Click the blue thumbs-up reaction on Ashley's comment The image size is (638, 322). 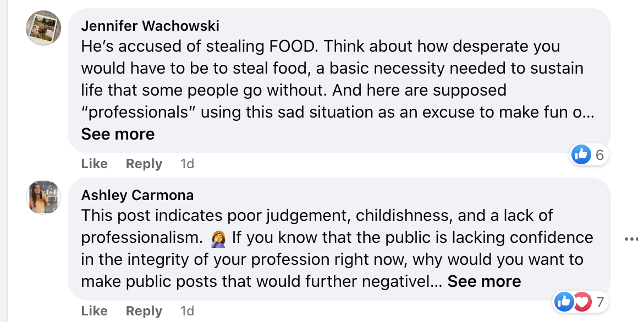coord(563,301)
